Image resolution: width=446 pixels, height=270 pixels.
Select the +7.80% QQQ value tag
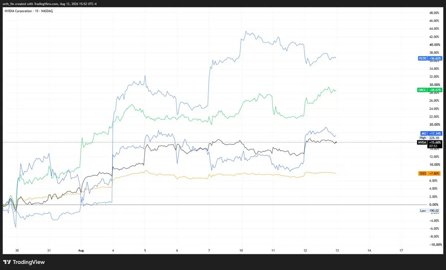coord(434,173)
